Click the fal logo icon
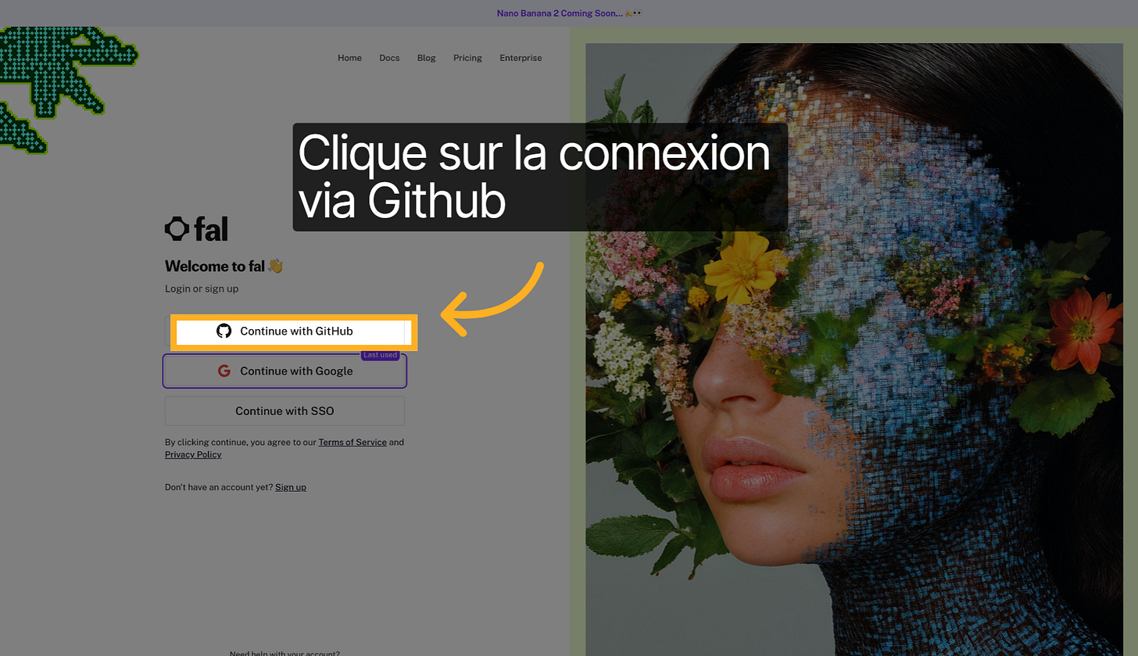Viewport: 1138px width, 656px height. [x=175, y=228]
